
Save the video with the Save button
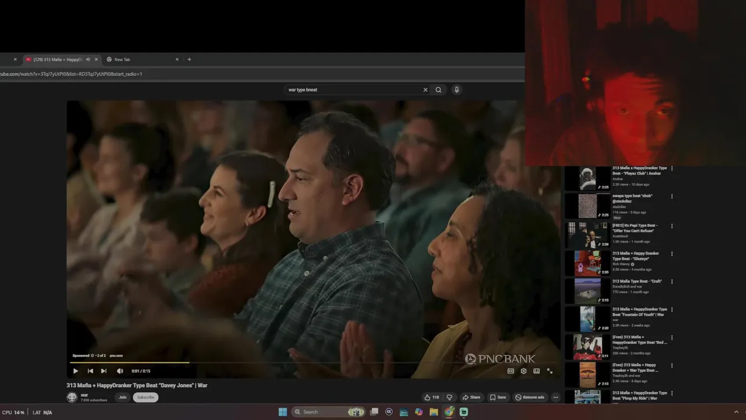tap(498, 397)
